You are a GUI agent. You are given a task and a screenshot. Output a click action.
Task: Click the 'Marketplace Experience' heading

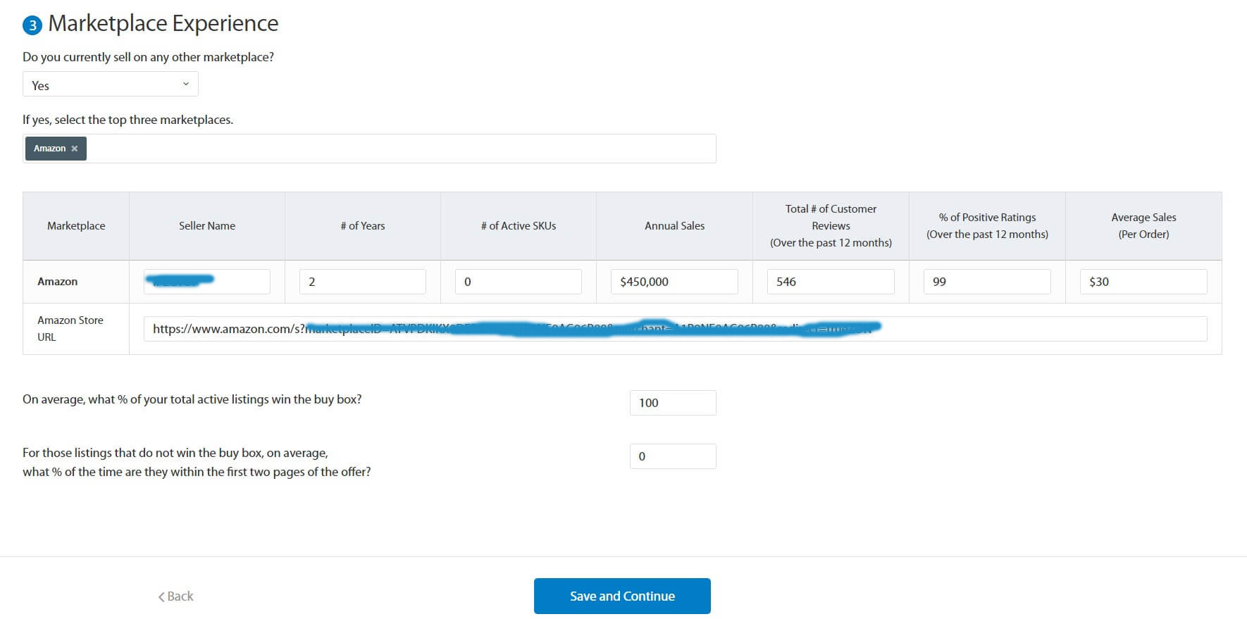tap(163, 23)
